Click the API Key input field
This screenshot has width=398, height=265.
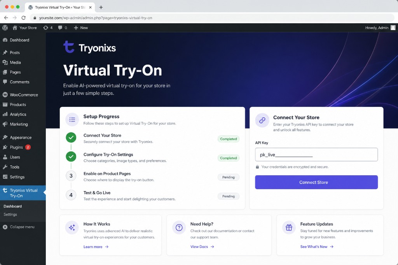point(316,154)
